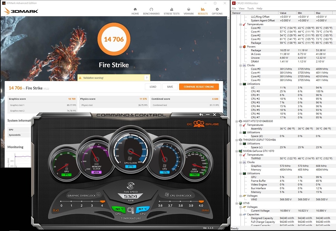The height and width of the screenshot is (231, 336).
Task: Click the orange 14 706 score circle
Action: click(x=114, y=39)
